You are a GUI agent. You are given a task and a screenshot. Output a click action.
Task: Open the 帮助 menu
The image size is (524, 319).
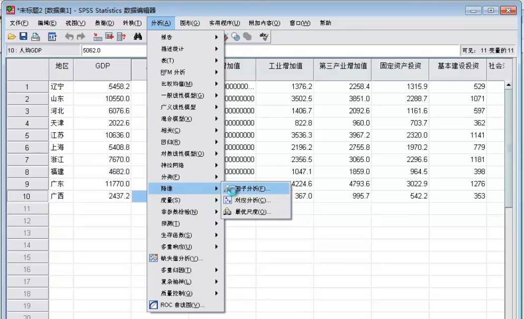tap(326, 23)
